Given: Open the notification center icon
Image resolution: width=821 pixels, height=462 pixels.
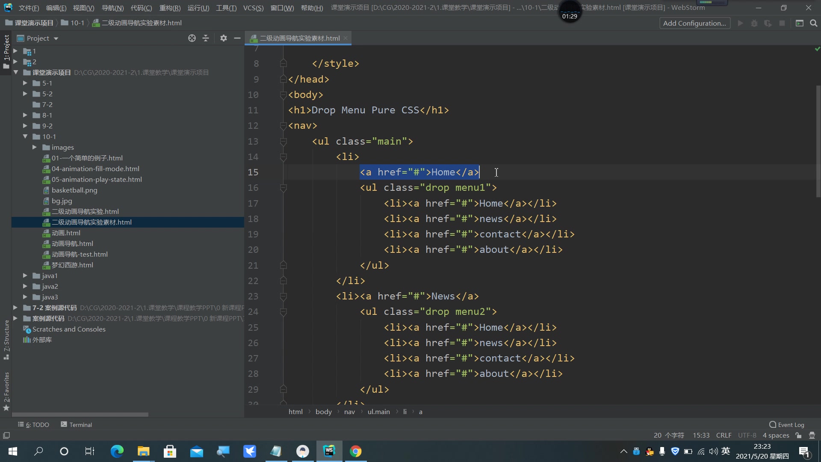Looking at the screenshot, I should (804, 452).
